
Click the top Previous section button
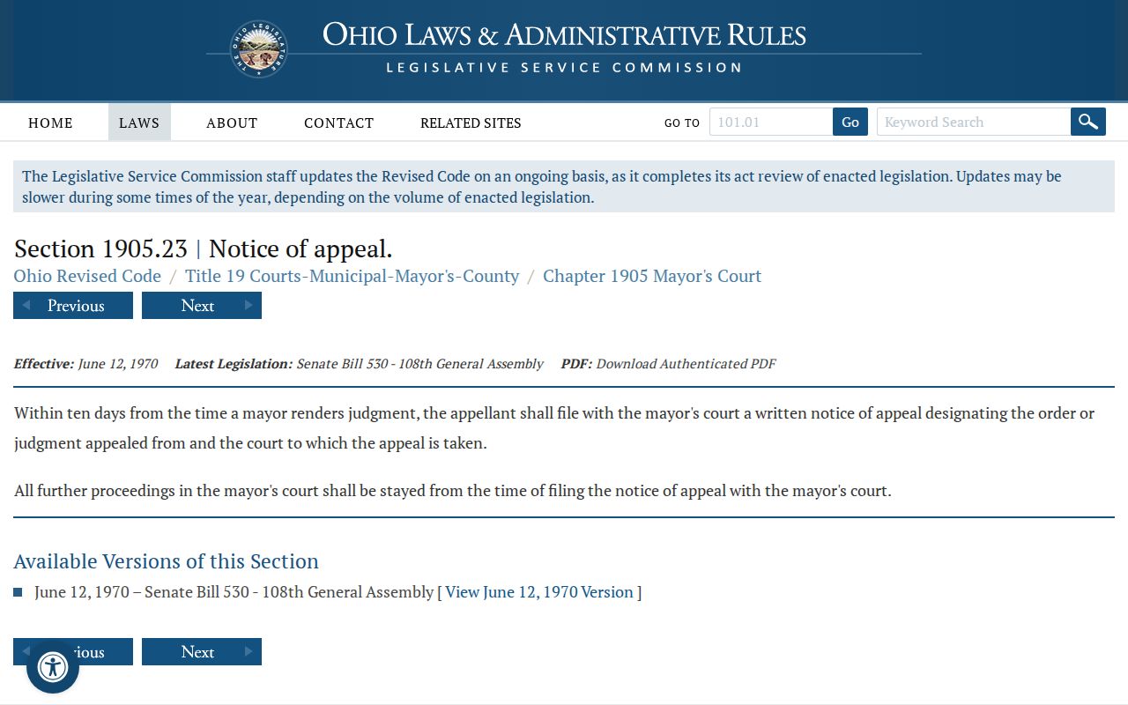coord(73,305)
